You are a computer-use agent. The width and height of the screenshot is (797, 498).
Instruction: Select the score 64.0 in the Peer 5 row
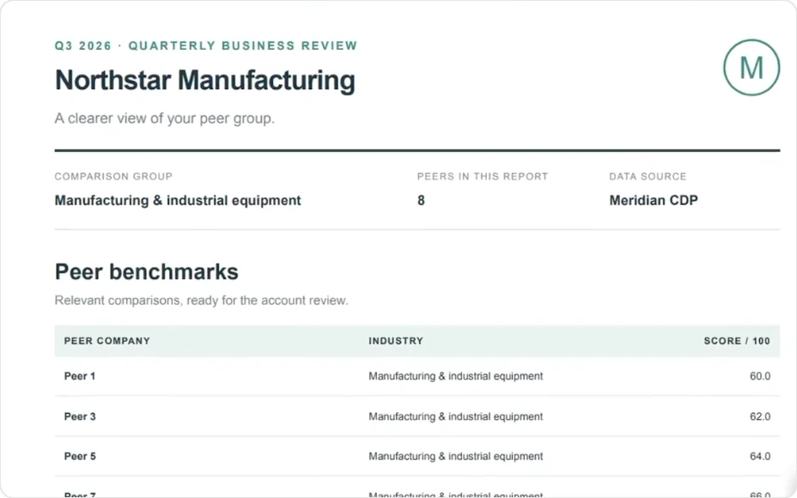[760, 456]
